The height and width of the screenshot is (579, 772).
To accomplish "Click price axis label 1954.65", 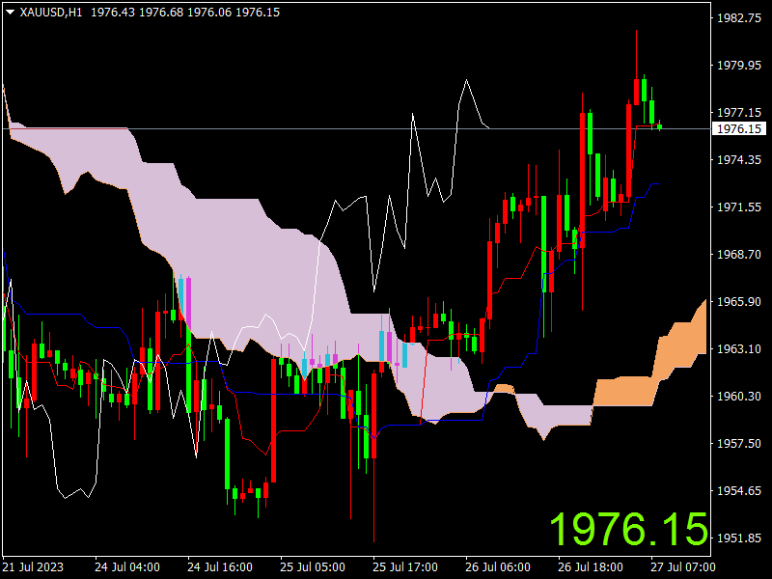I will (739, 491).
